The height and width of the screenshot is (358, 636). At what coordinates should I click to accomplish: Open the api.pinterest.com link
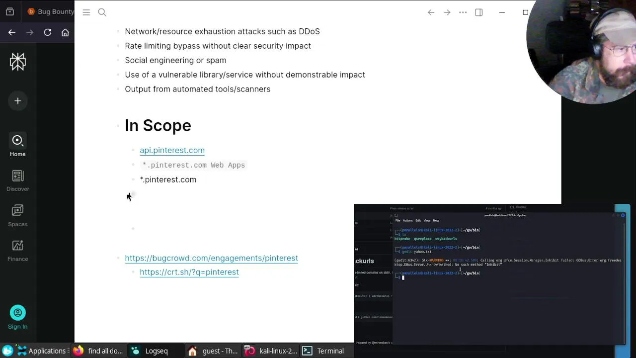172,150
